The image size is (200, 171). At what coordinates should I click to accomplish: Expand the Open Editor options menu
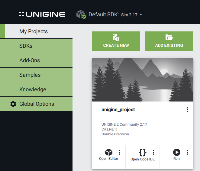click(119, 152)
